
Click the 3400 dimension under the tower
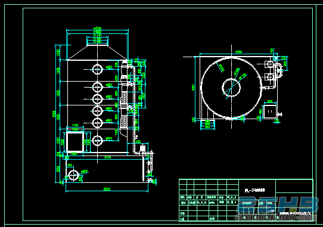pos(107,157)
